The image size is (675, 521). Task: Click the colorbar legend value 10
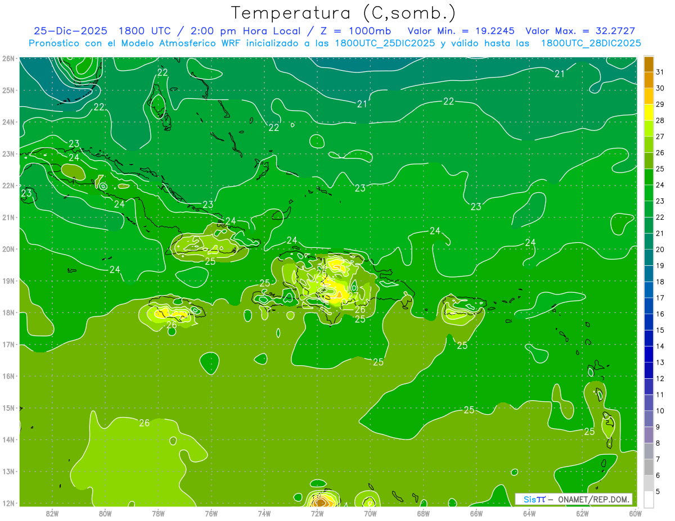(x=660, y=411)
